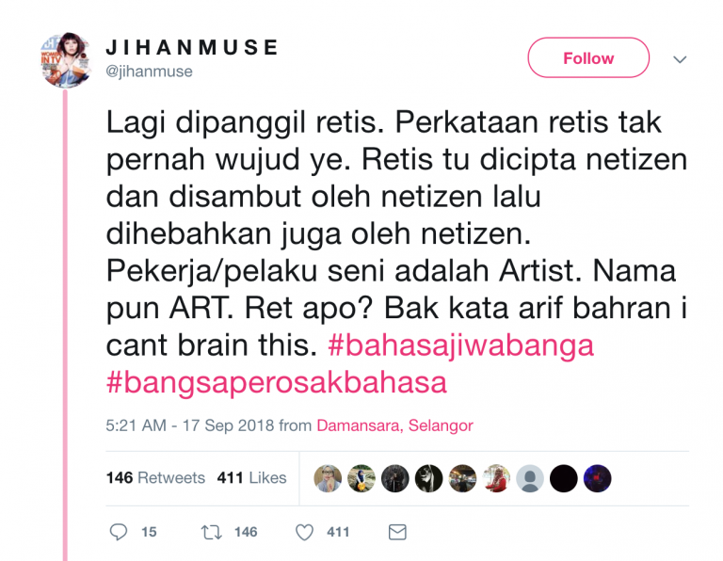Open the @jihanmuse handle
The width and height of the screenshot is (723, 561).
149,72
